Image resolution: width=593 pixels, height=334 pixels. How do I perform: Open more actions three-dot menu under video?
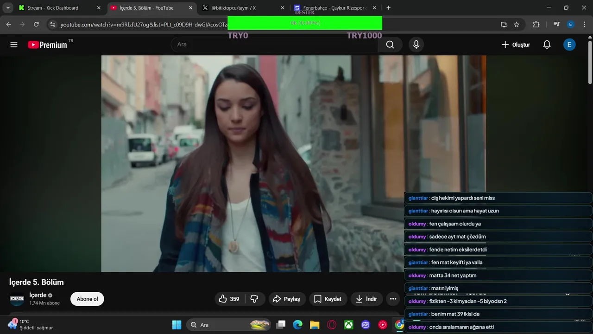coord(393,299)
